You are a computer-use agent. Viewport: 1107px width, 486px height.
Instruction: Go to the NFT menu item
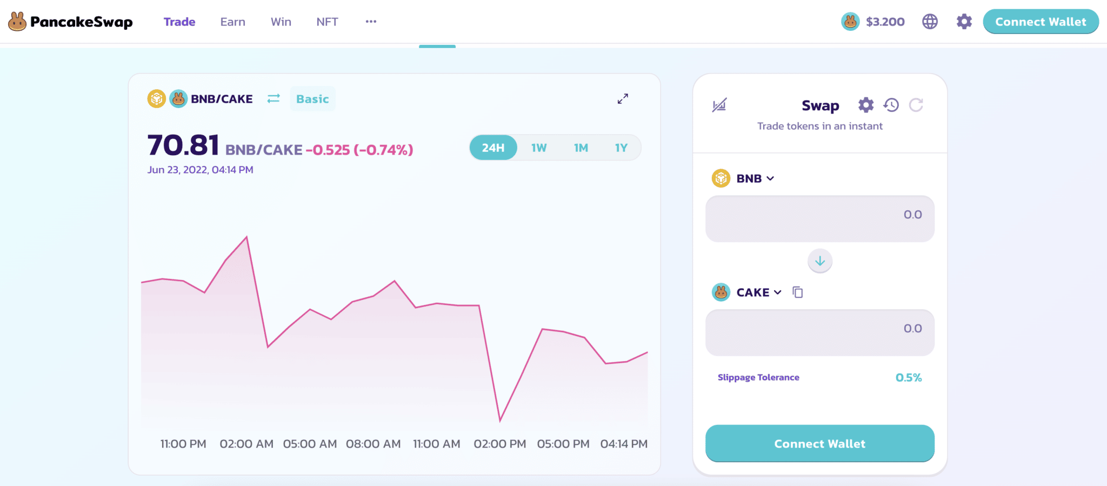pos(327,22)
